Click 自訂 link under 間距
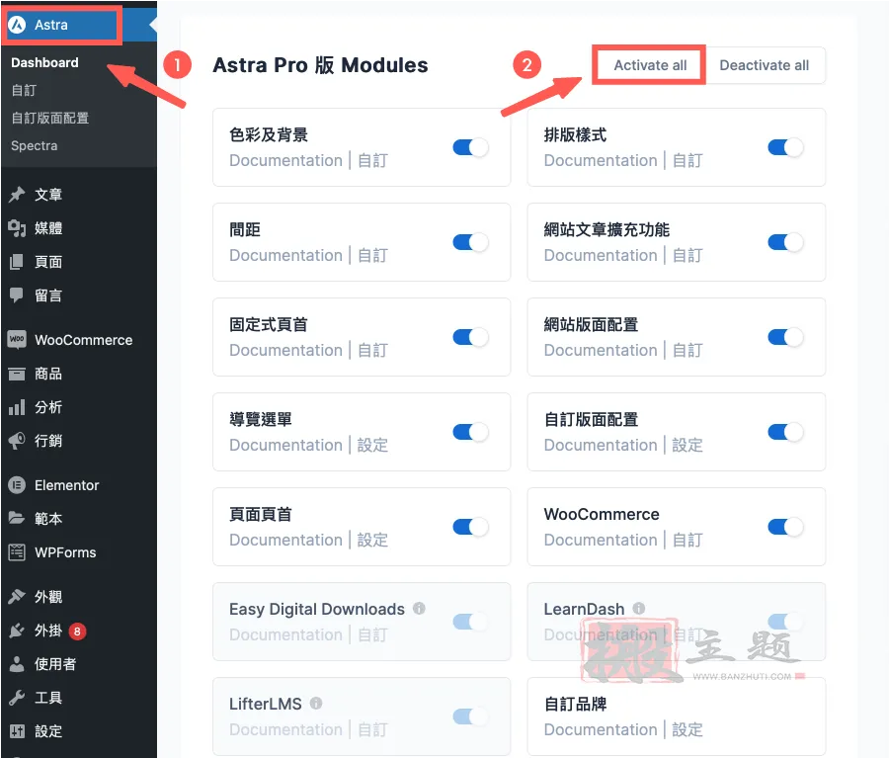889x758 pixels. click(372, 255)
